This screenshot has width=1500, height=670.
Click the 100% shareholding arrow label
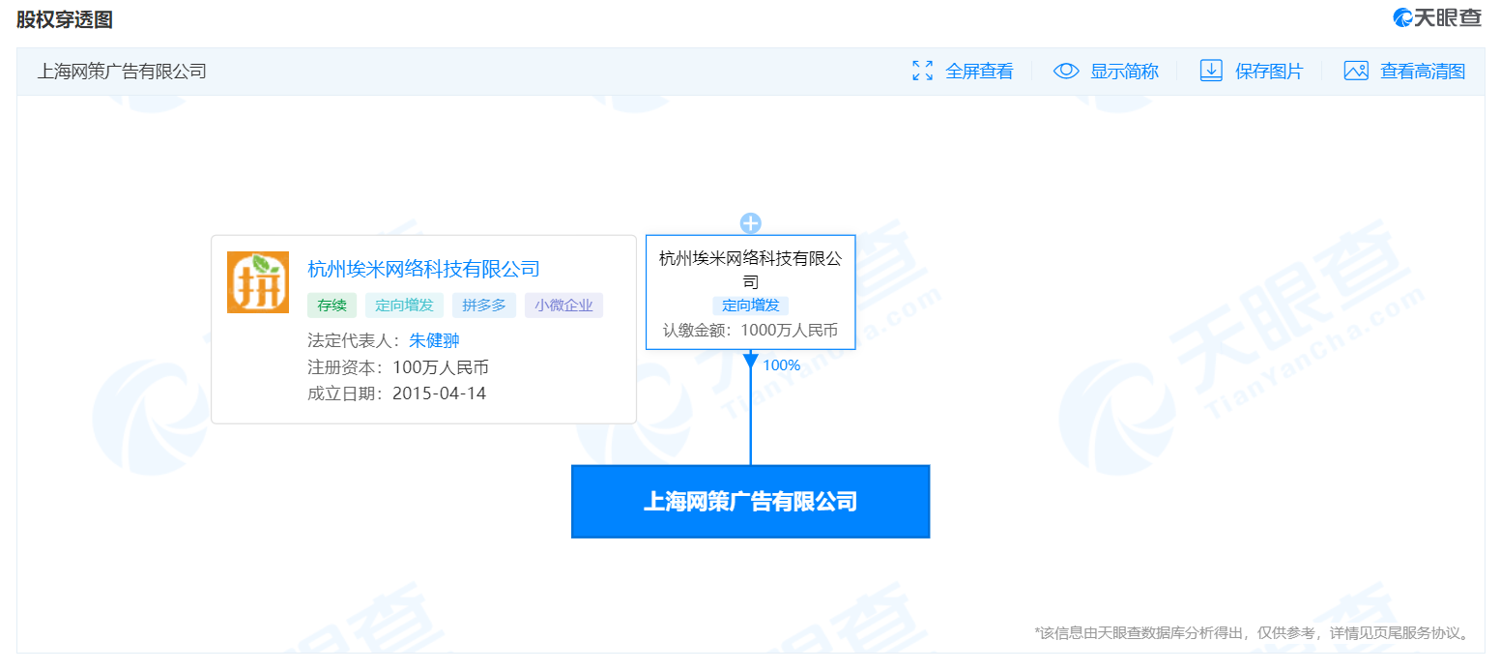781,365
